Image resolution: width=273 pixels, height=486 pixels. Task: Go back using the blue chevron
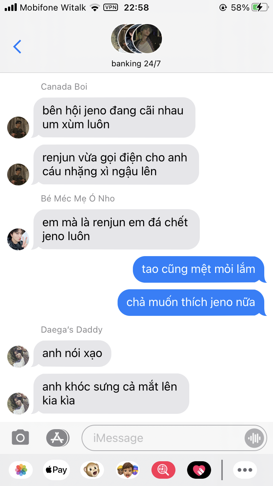point(17,47)
